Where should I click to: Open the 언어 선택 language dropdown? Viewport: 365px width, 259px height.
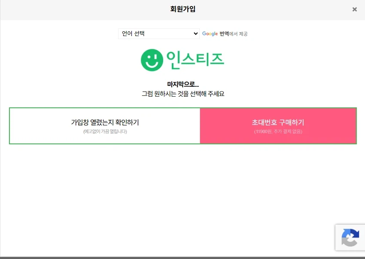click(x=159, y=34)
